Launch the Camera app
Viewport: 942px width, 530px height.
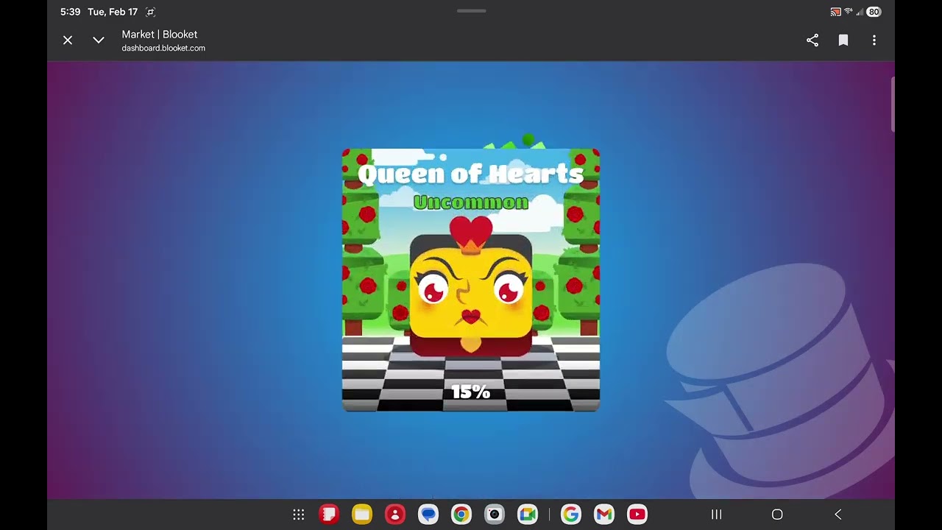click(495, 515)
